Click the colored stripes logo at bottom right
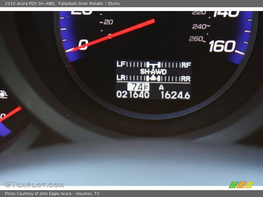The height and width of the screenshot is (197, 263). click(x=241, y=185)
